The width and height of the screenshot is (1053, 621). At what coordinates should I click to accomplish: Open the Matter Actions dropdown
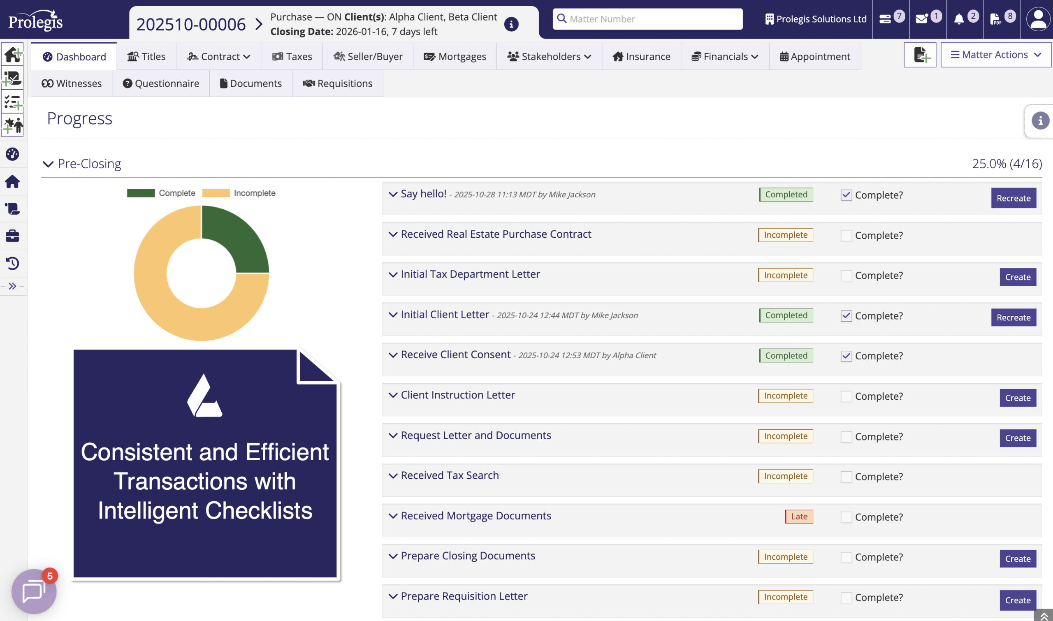[996, 55]
